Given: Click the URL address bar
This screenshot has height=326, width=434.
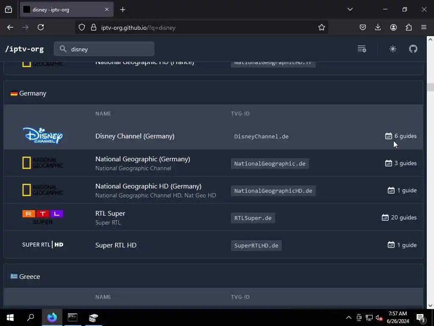Looking at the screenshot, I should [202, 28].
